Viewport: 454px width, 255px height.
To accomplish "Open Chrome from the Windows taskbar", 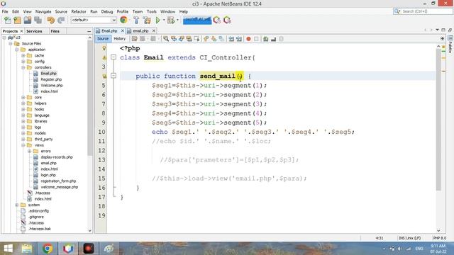I will pos(48,249).
